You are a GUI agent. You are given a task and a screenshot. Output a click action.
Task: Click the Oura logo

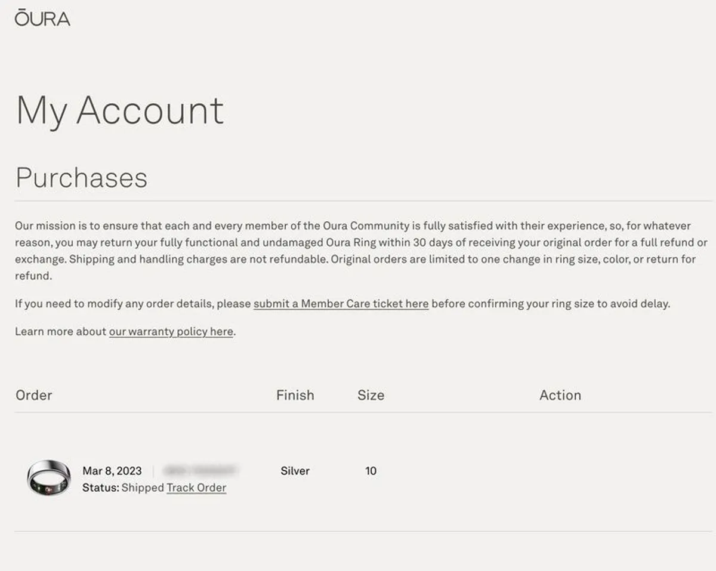pyautogui.click(x=42, y=17)
